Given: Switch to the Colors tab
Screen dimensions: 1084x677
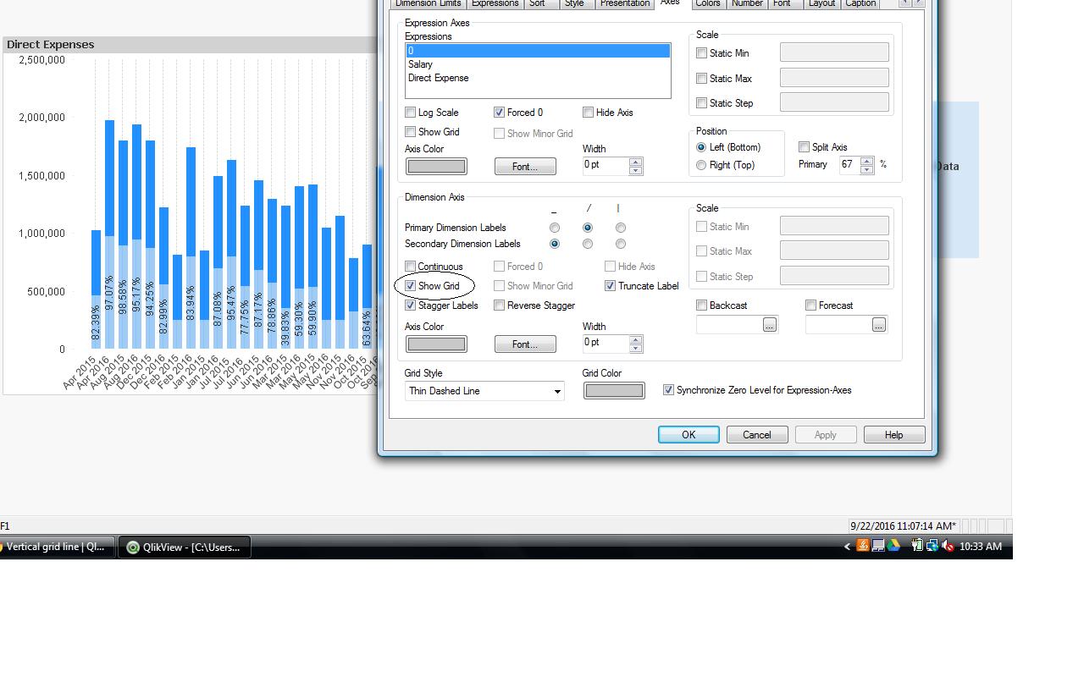Looking at the screenshot, I should pos(707,3).
